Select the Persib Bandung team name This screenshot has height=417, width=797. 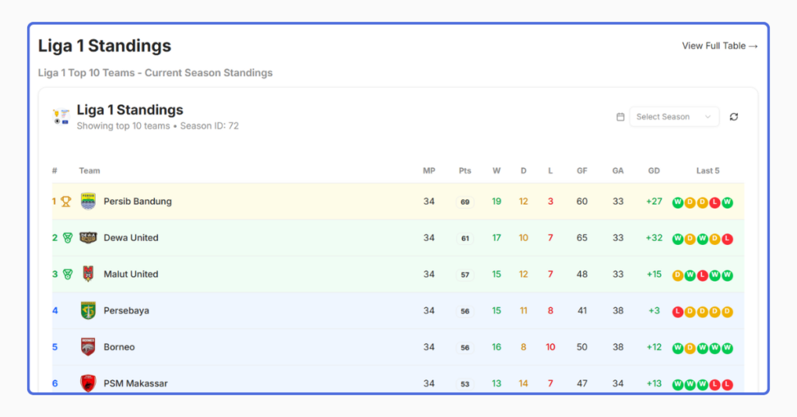coord(138,201)
